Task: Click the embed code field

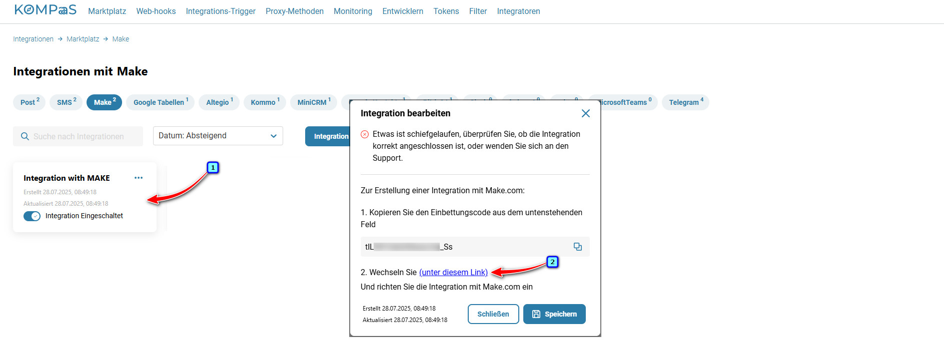Action: pyautogui.click(x=475, y=247)
